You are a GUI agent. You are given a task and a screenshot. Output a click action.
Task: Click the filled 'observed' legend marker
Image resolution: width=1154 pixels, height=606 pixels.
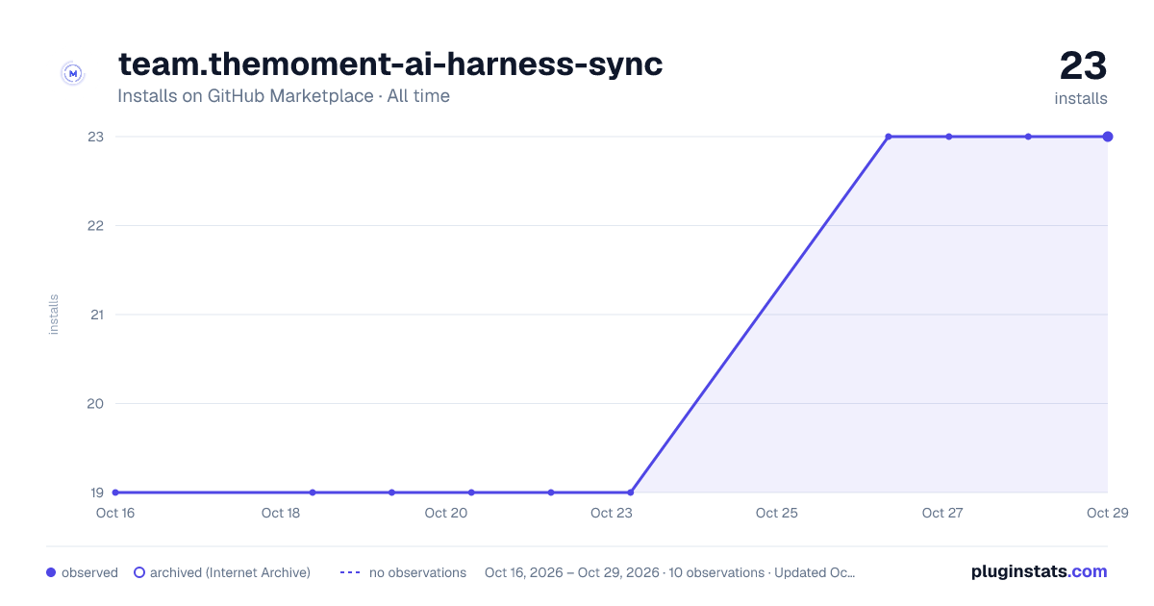[x=51, y=572]
